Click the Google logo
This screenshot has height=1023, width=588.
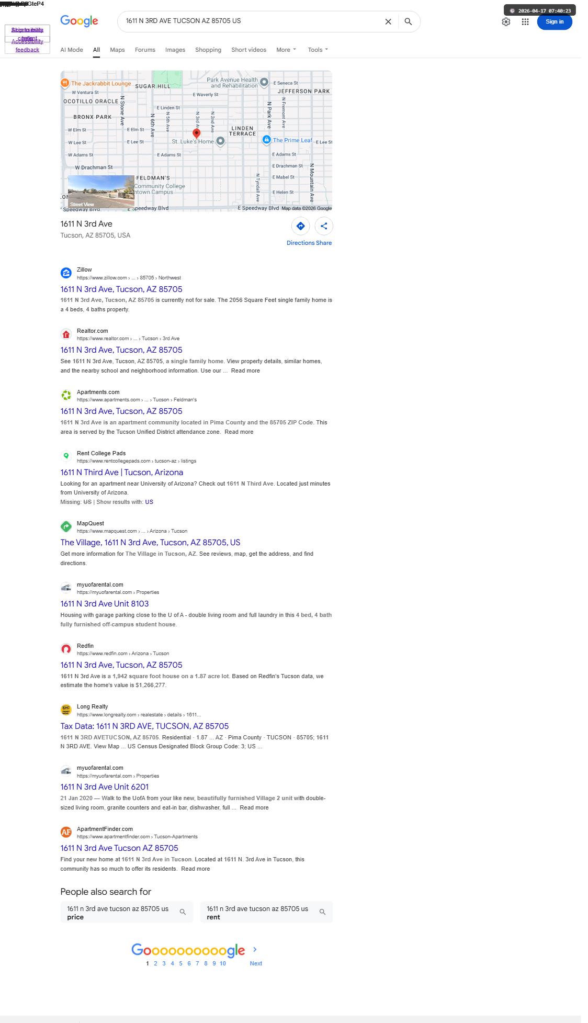(x=79, y=21)
